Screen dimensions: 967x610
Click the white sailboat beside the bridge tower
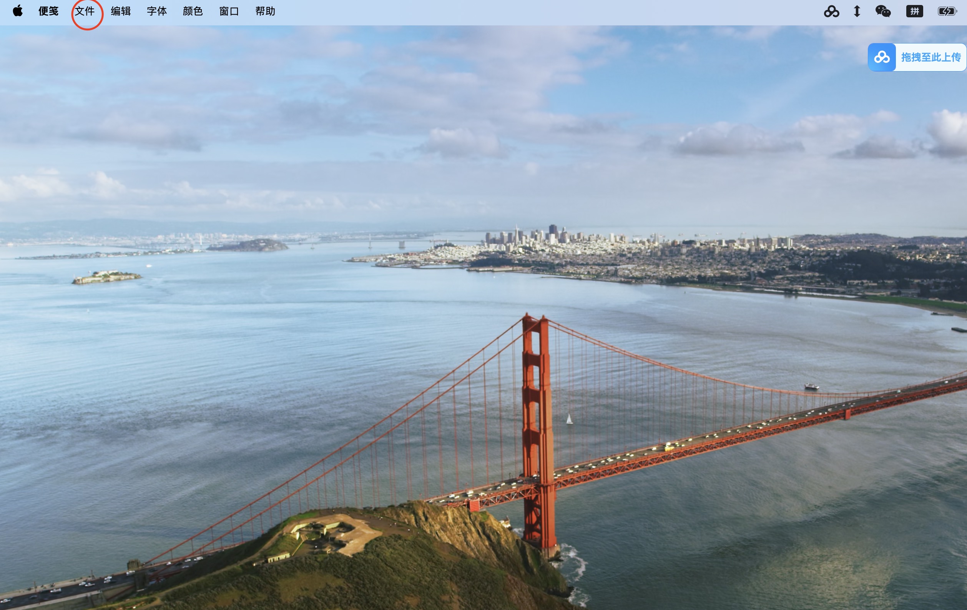coord(569,419)
